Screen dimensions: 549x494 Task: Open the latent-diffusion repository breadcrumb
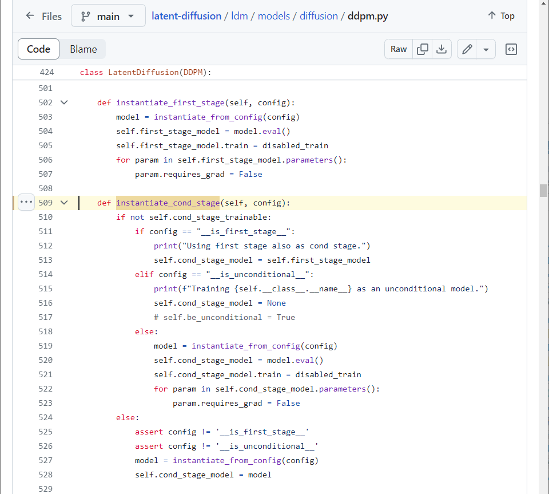[186, 16]
